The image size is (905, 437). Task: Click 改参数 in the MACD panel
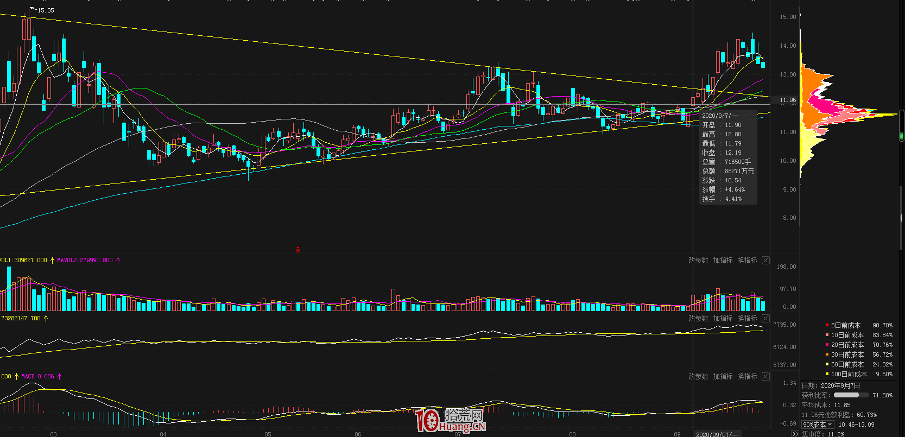(x=698, y=377)
